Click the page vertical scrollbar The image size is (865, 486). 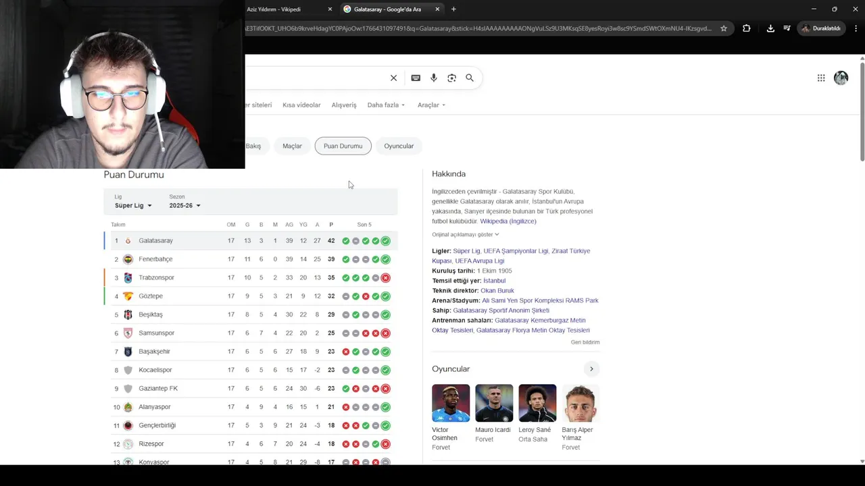coord(862,111)
